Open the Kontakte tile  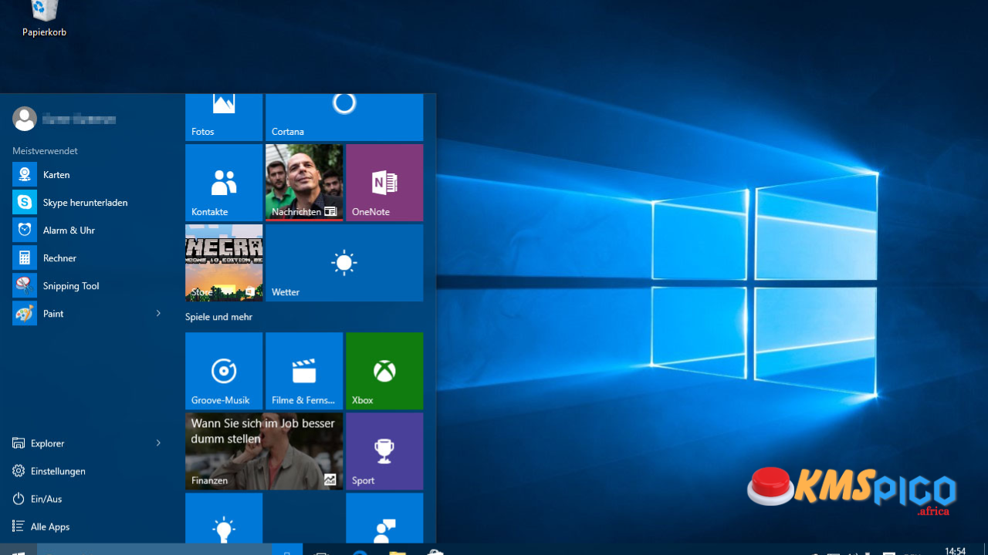224,183
